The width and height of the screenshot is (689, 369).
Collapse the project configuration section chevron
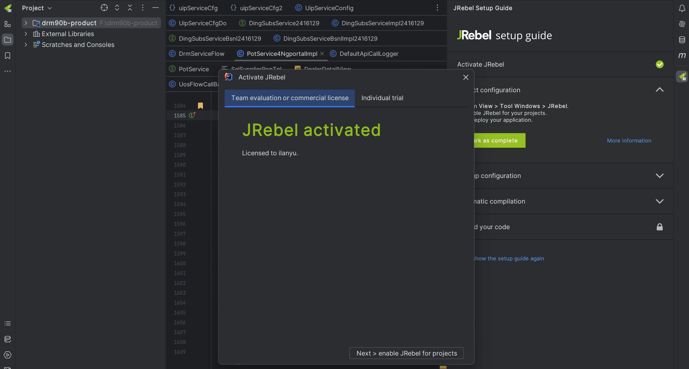(660, 90)
